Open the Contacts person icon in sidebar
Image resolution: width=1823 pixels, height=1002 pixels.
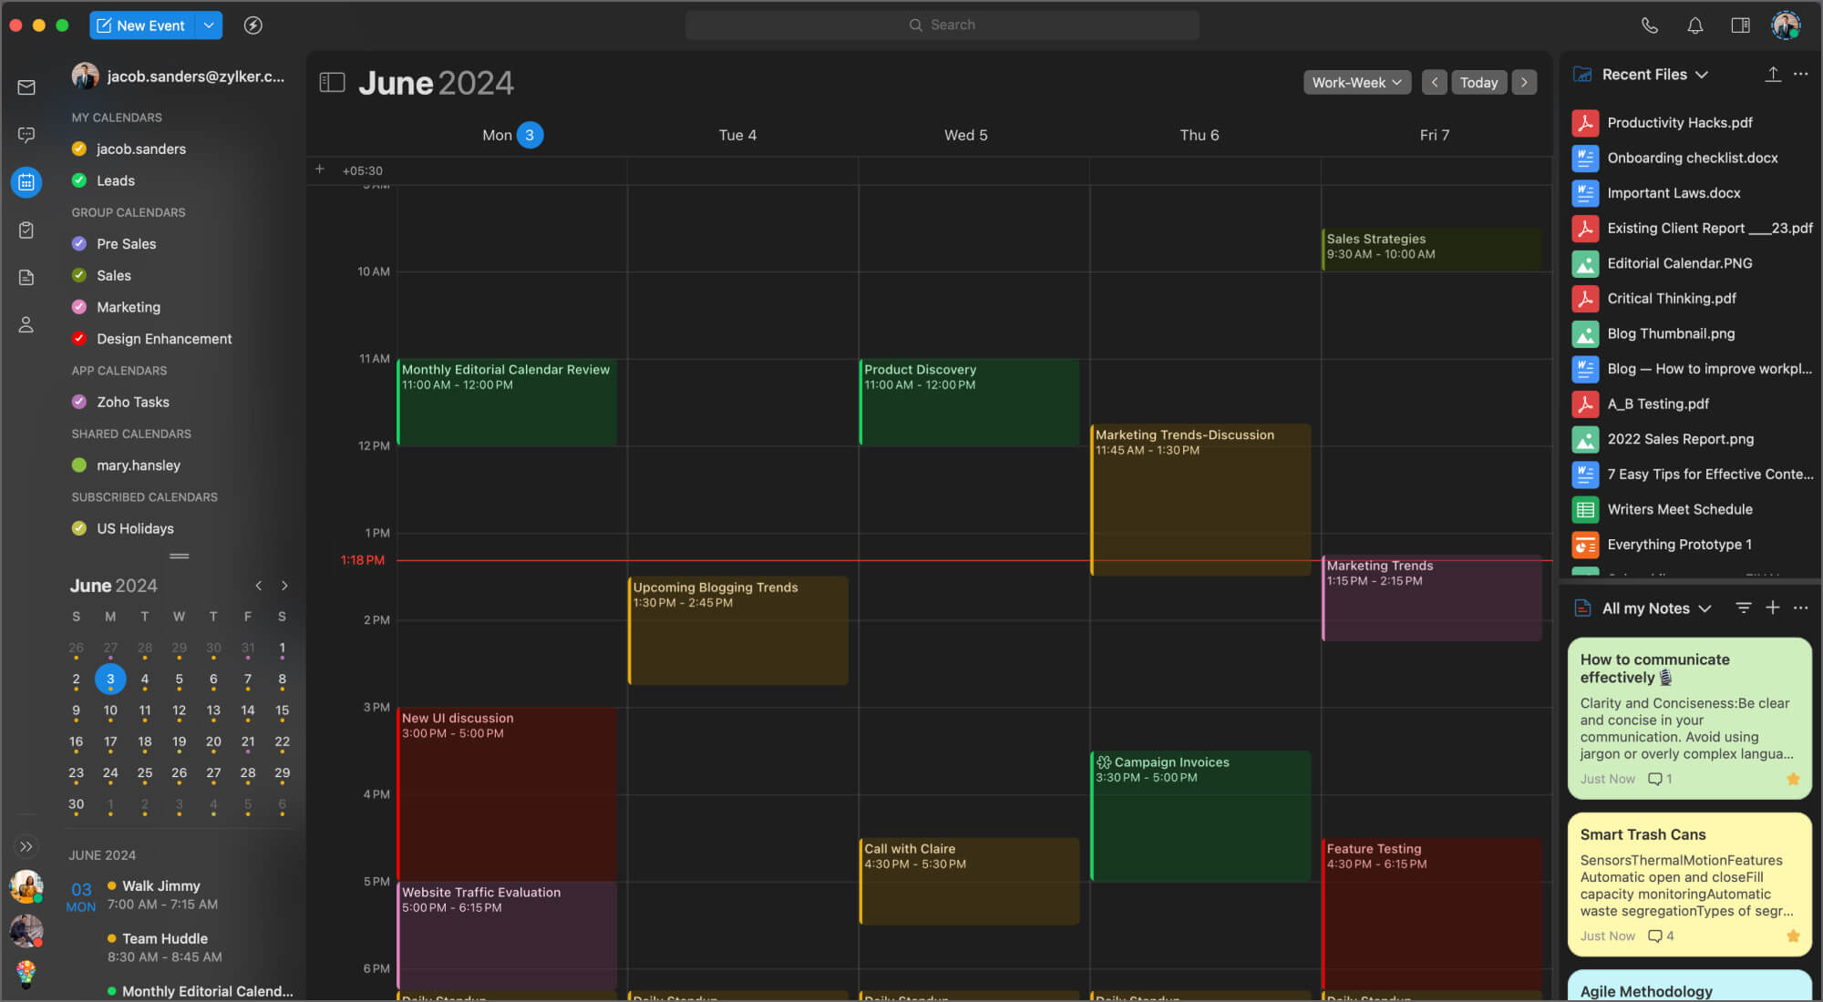26,325
